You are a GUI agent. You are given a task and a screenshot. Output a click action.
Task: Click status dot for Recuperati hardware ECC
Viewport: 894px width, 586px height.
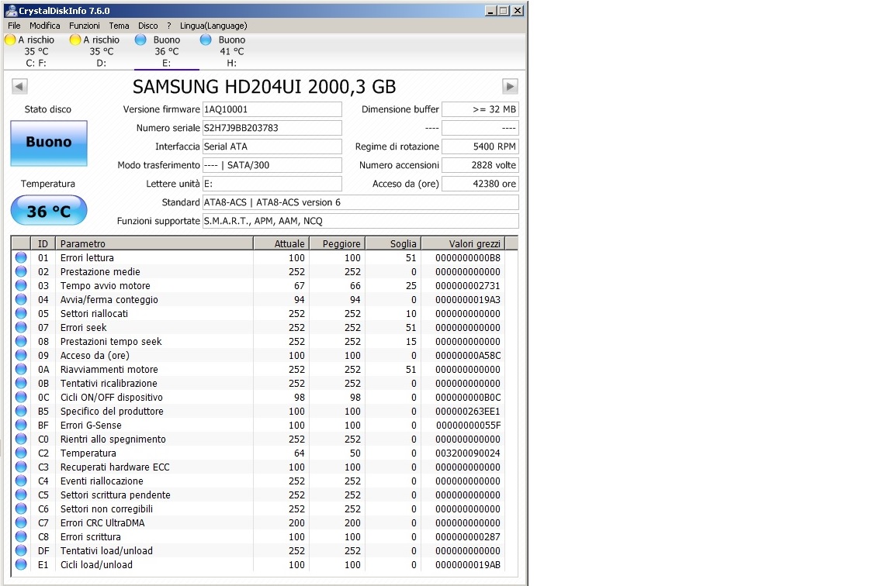(x=21, y=467)
